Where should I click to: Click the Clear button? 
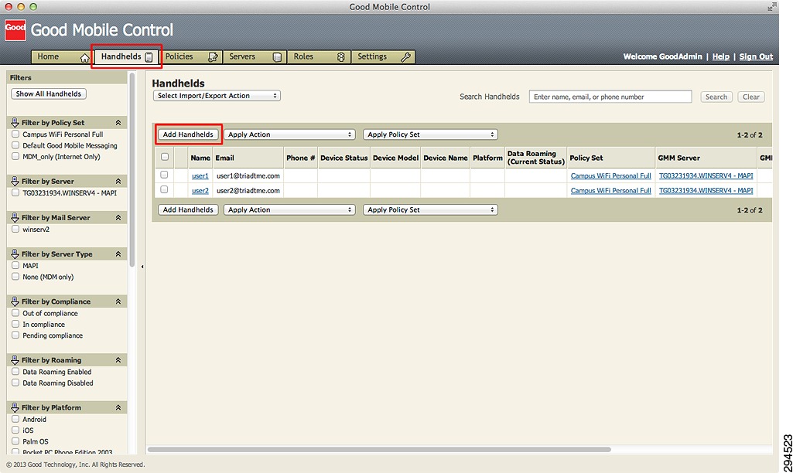751,97
